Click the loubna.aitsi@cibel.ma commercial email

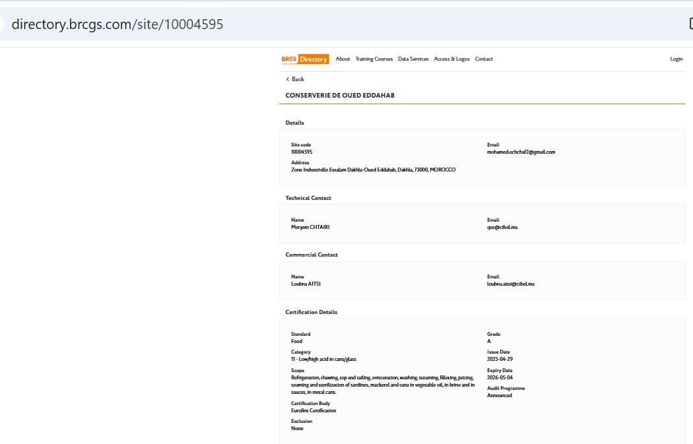pyautogui.click(x=510, y=284)
